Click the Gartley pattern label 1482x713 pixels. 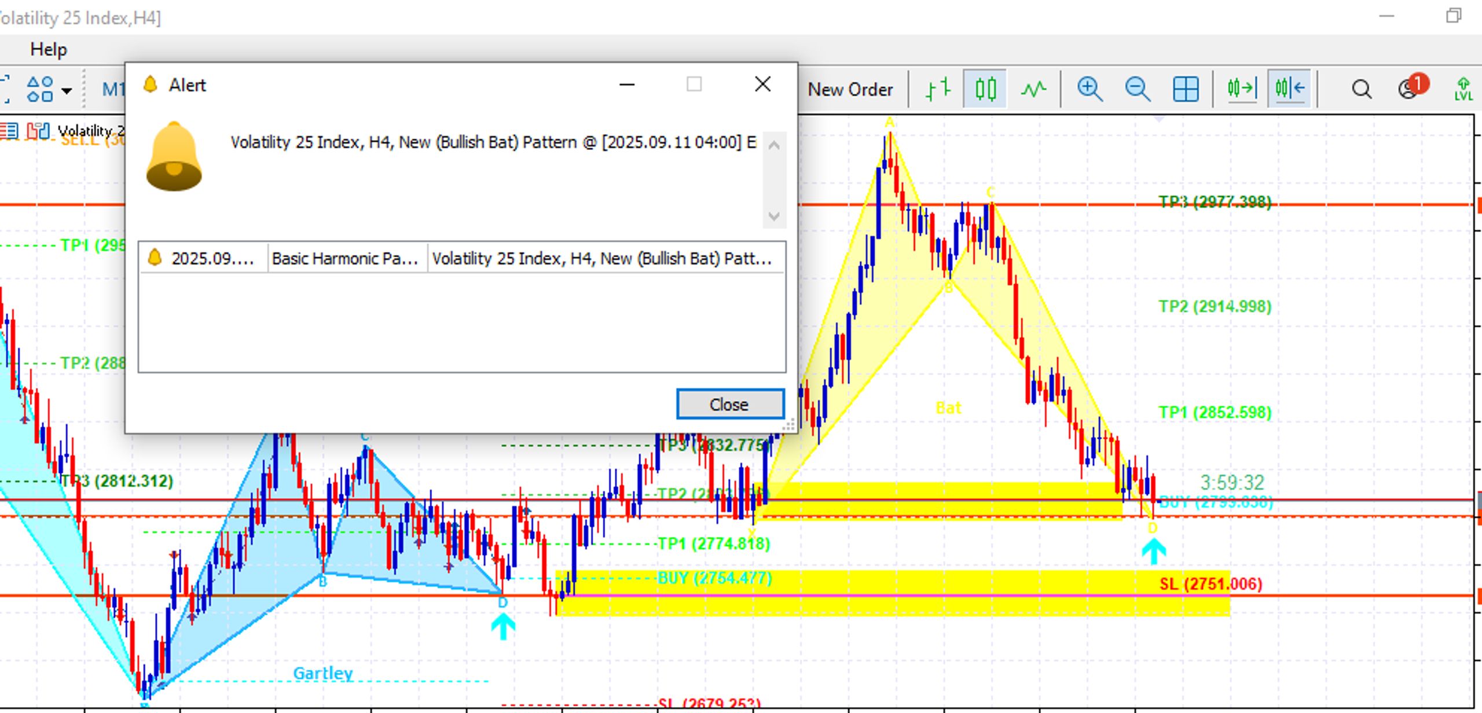(x=322, y=673)
